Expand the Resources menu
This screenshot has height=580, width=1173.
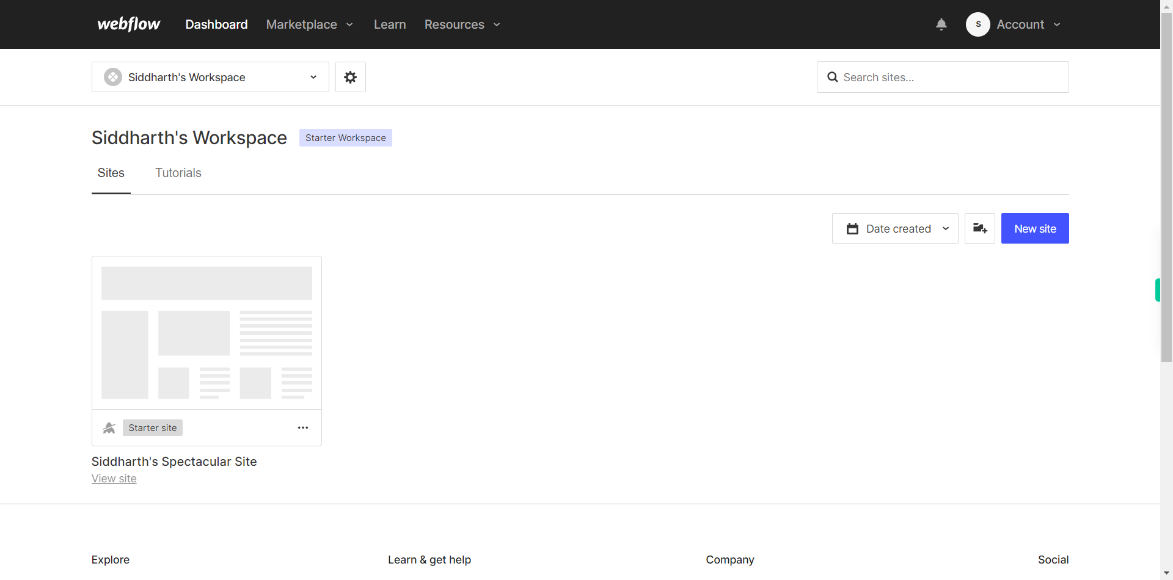click(462, 24)
